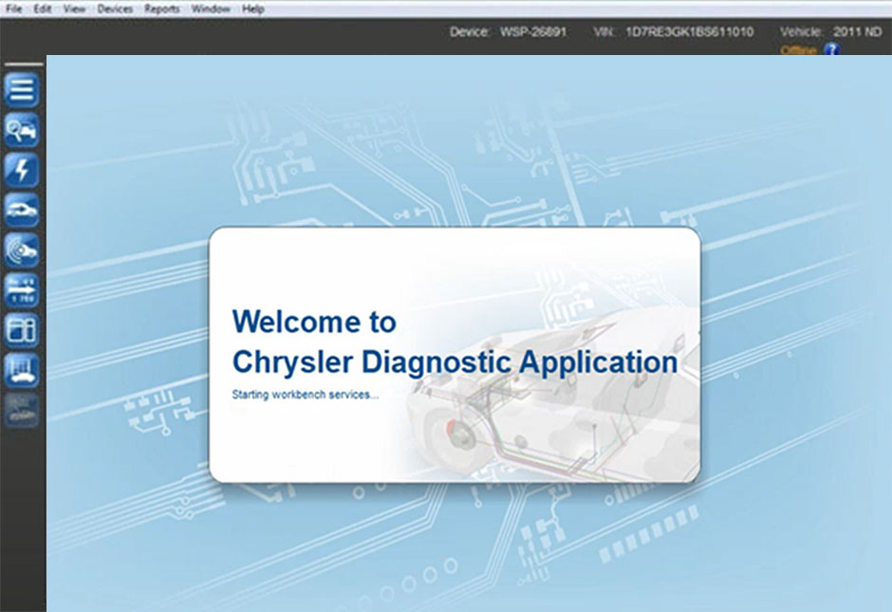Open the Help menu

tap(253, 9)
